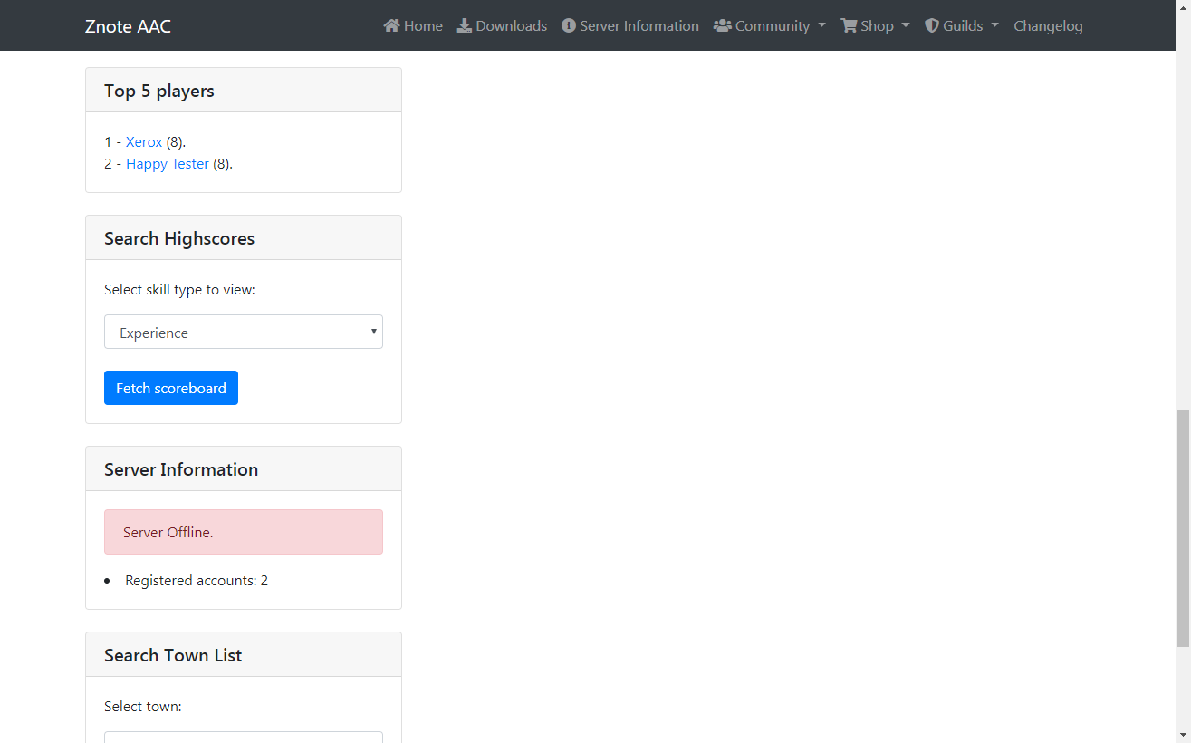The image size is (1191, 743).
Task: Click the Select town input box
Action: 243,738
